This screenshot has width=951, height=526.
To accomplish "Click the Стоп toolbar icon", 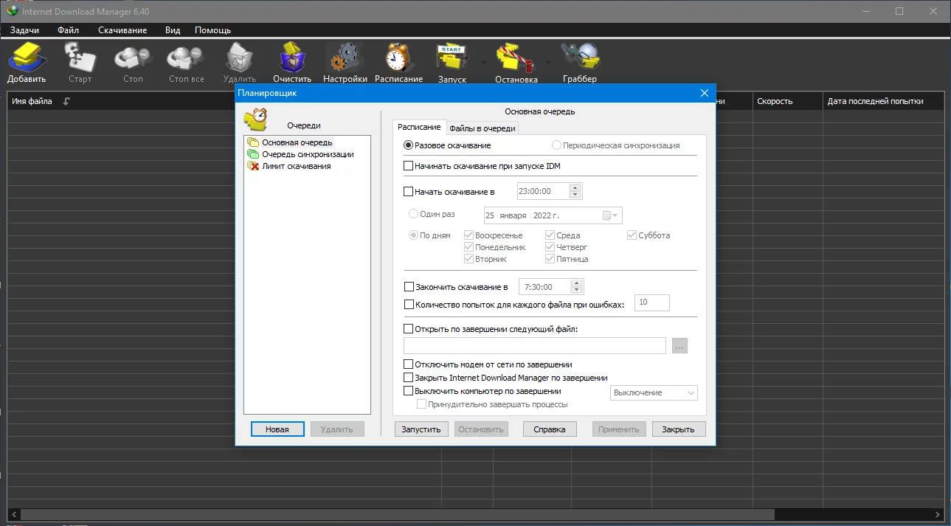I will point(133,58).
